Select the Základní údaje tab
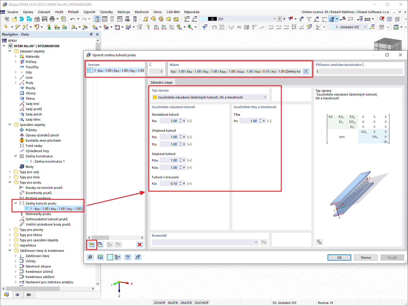 [x=161, y=82]
